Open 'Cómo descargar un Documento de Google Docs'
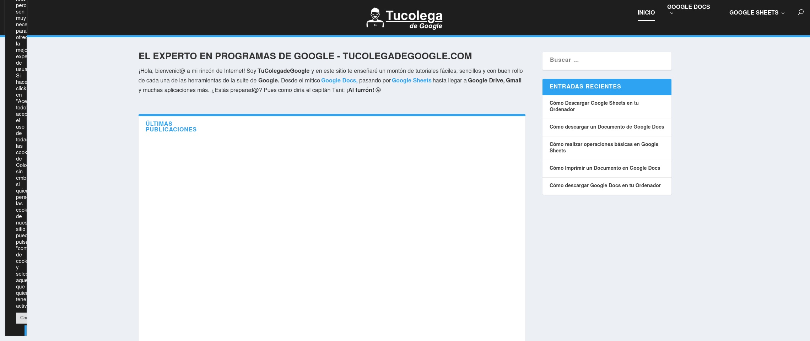The width and height of the screenshot is (810, 341). [607, 127]
